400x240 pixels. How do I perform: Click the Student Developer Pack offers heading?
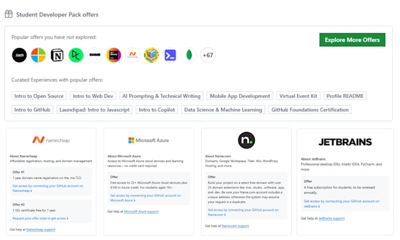(x=57, y=15)
